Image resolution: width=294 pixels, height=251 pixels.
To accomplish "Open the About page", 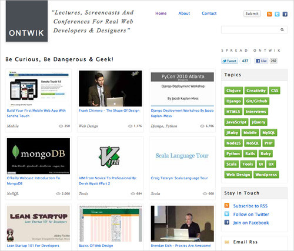I will click(x=184, y=14).
